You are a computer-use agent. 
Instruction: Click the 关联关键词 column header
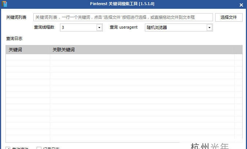coord(142,50)
